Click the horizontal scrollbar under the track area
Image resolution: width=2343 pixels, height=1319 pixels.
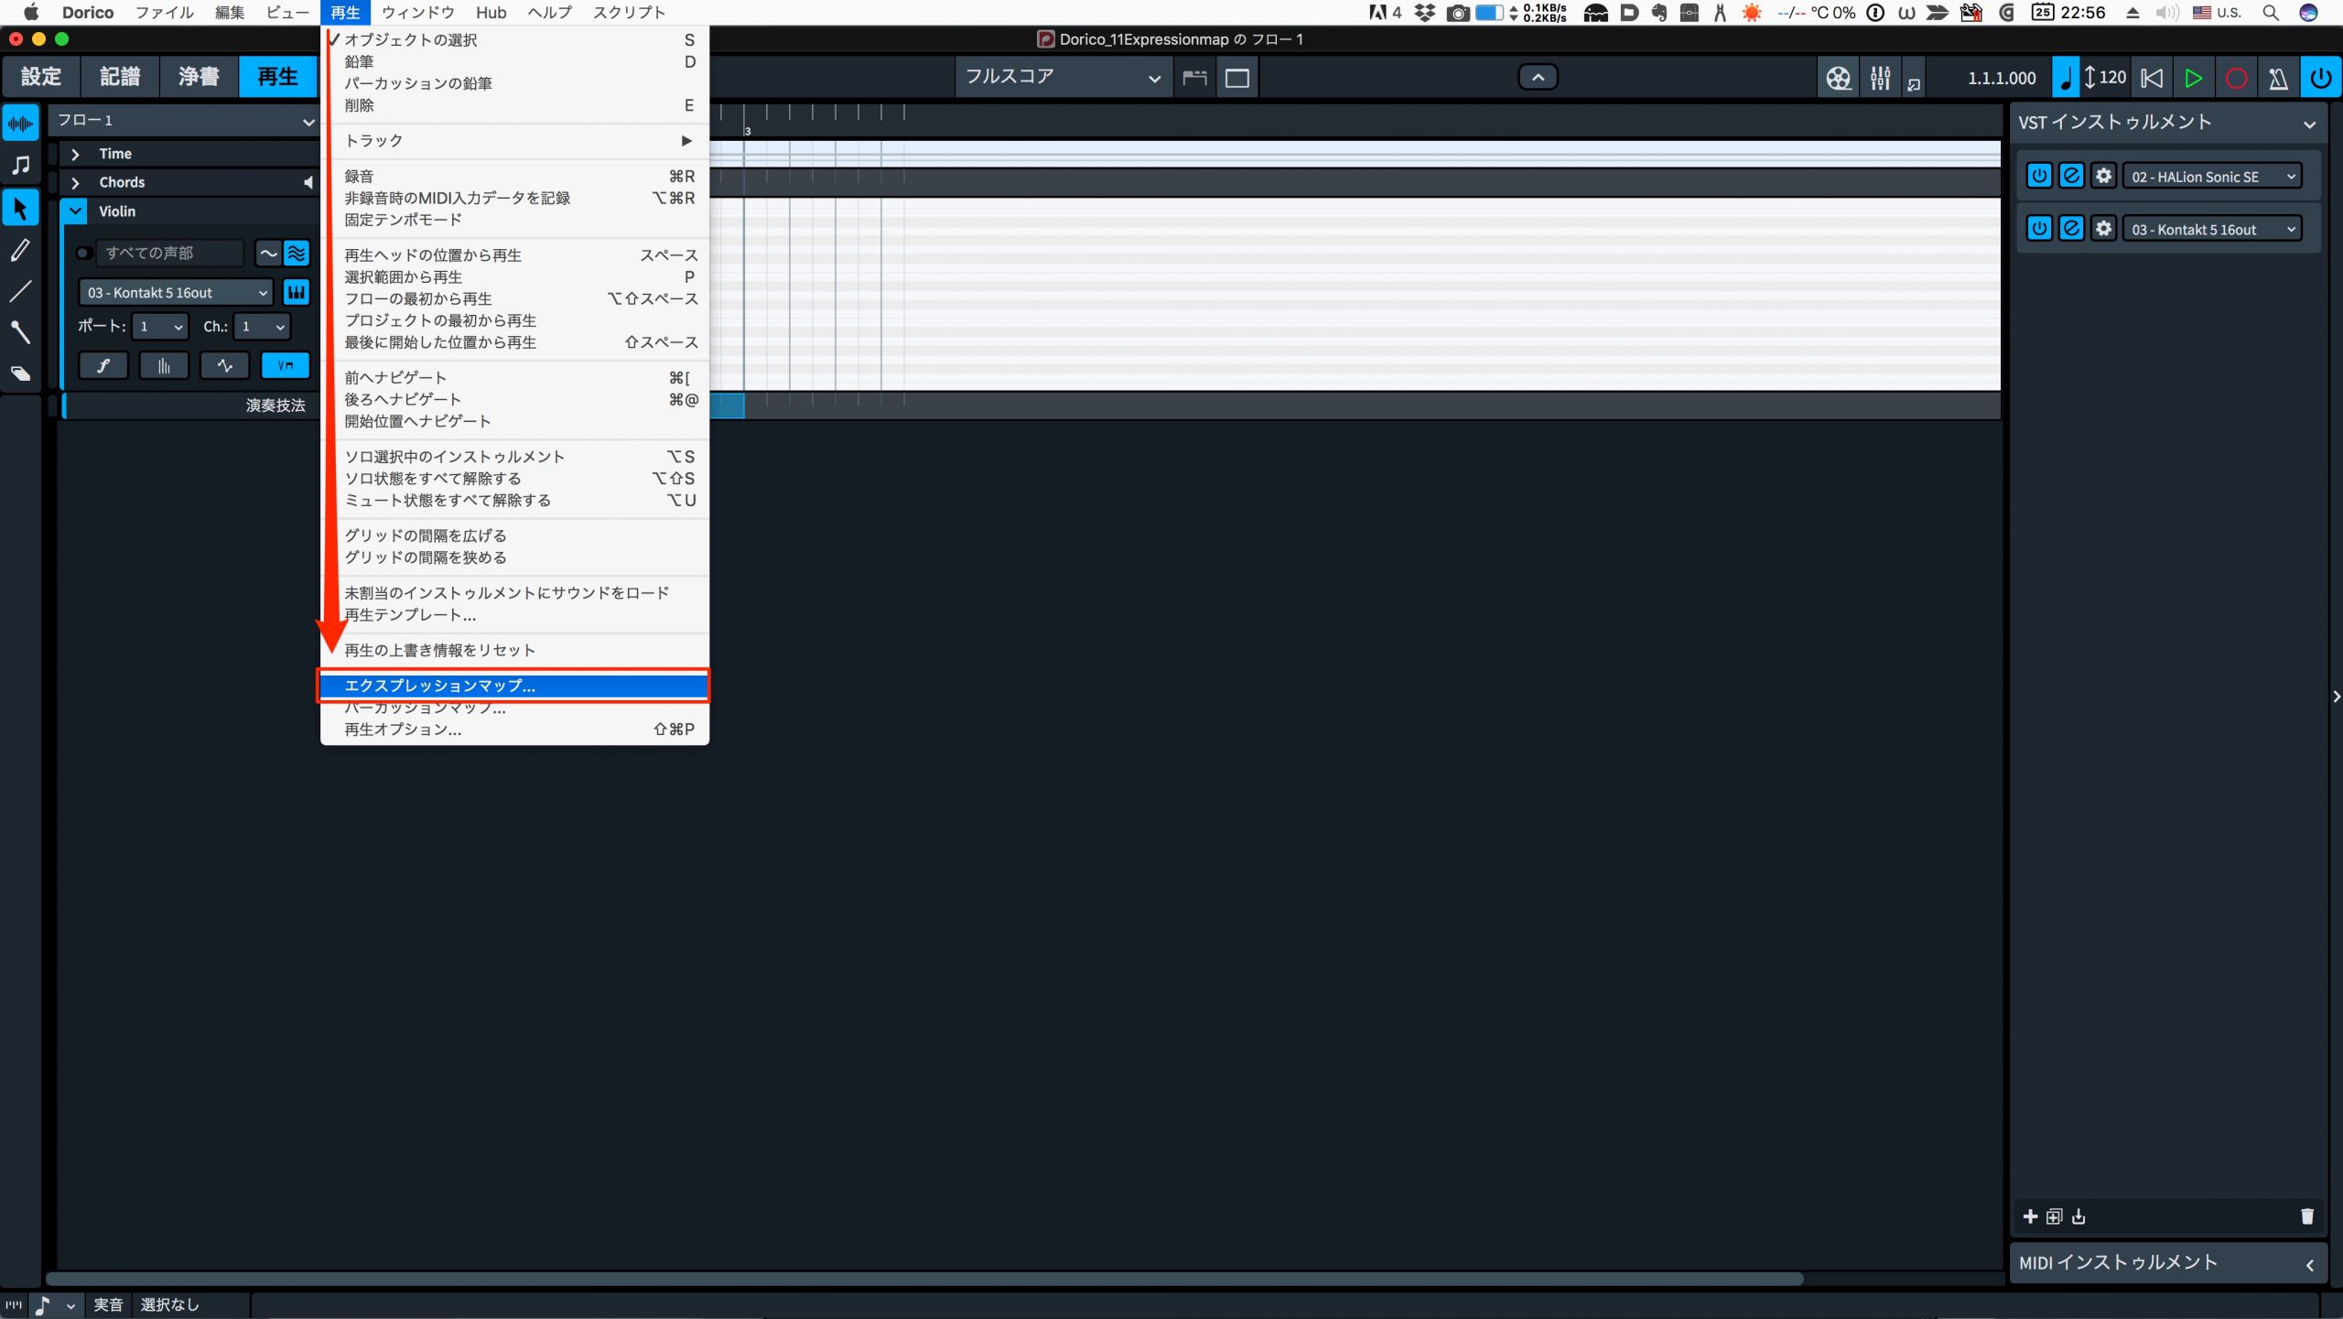(x=924, y=1279)
